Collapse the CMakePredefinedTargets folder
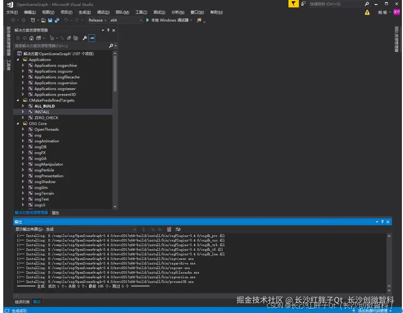 (18, 101)
